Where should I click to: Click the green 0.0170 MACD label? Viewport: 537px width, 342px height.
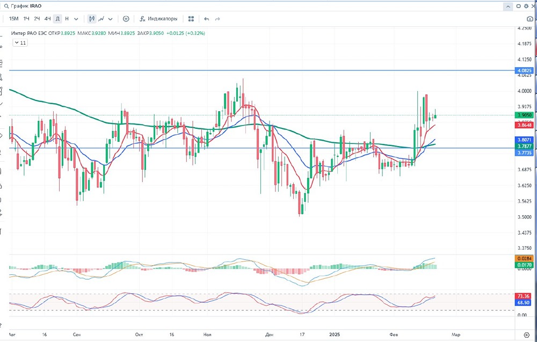pos(525,265)
